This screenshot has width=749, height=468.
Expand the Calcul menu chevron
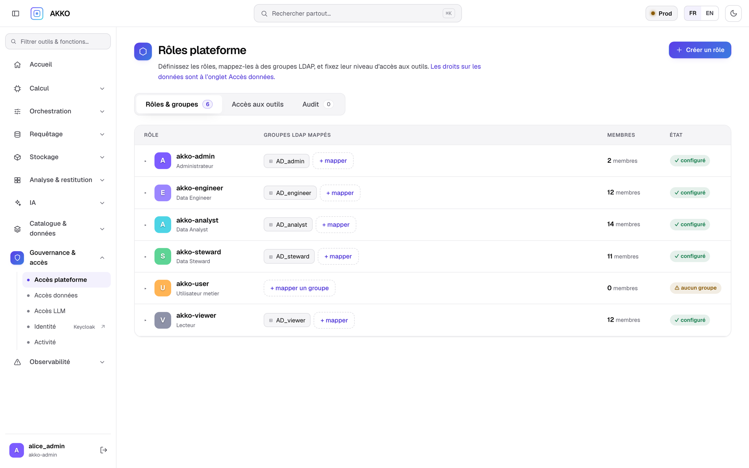click(102, 88)
